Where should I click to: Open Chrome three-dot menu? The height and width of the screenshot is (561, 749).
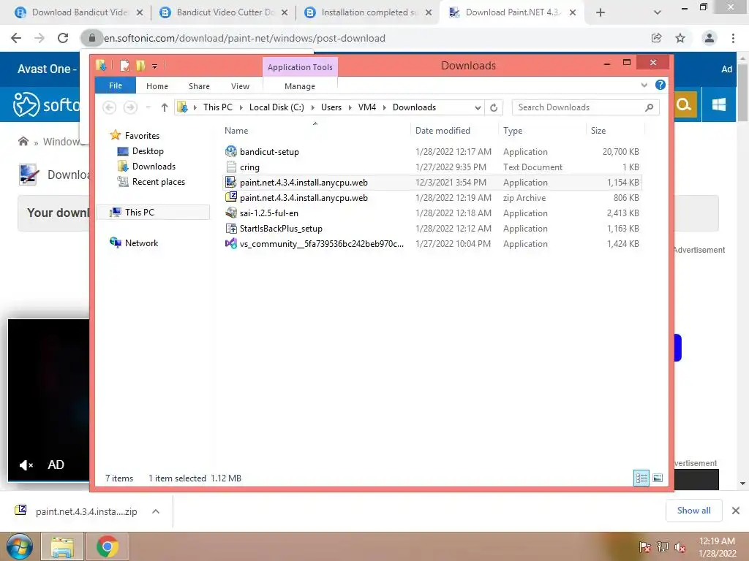(x=733, y=38)
